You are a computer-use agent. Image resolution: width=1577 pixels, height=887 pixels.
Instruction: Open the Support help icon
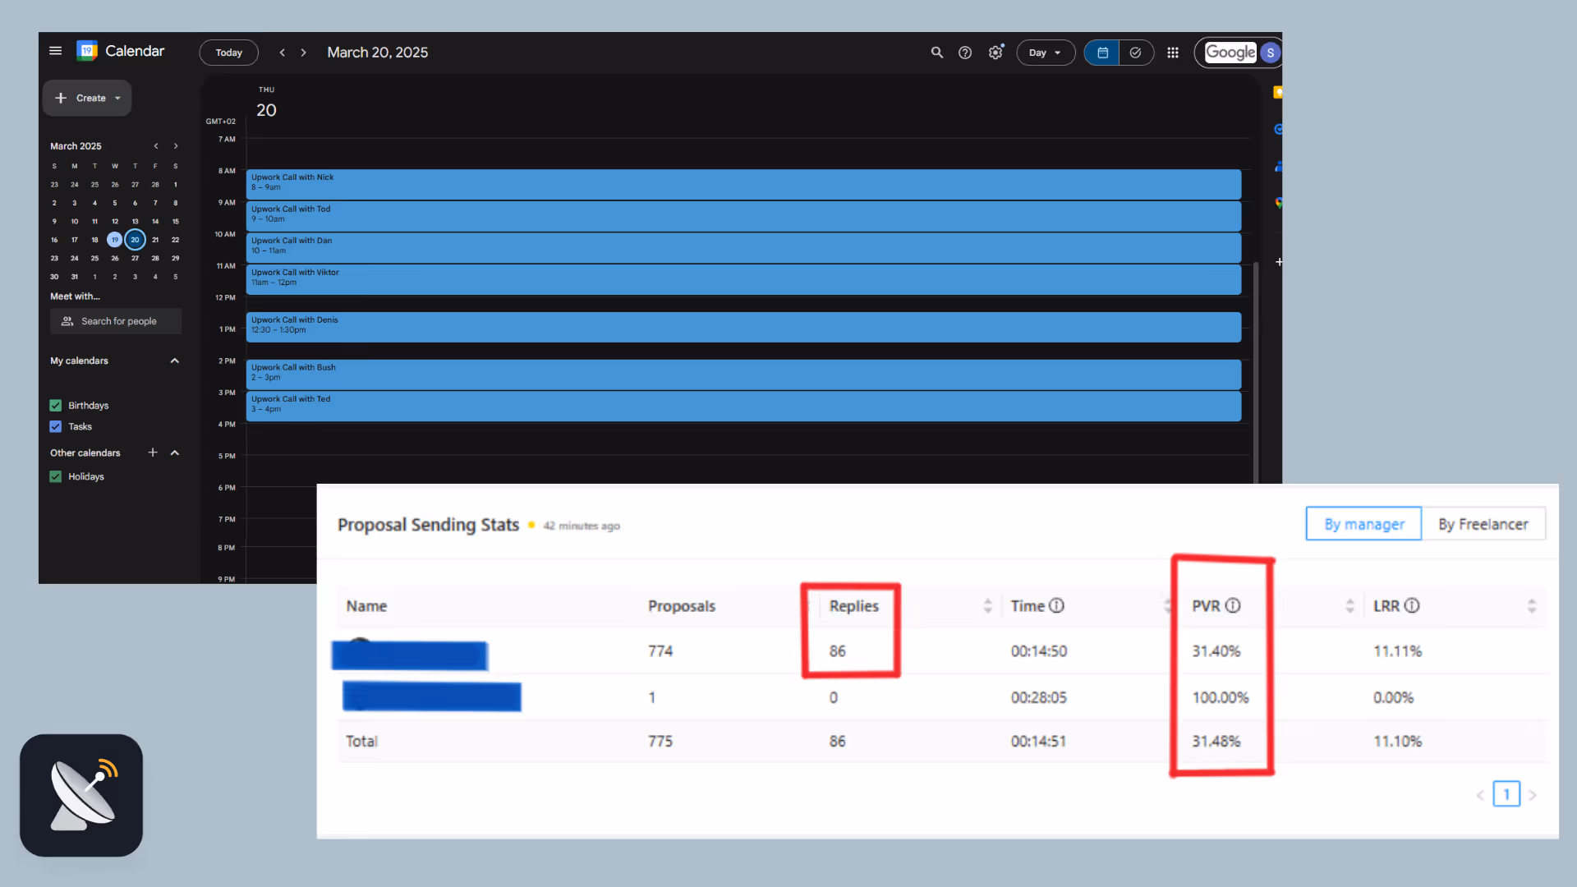965,53
